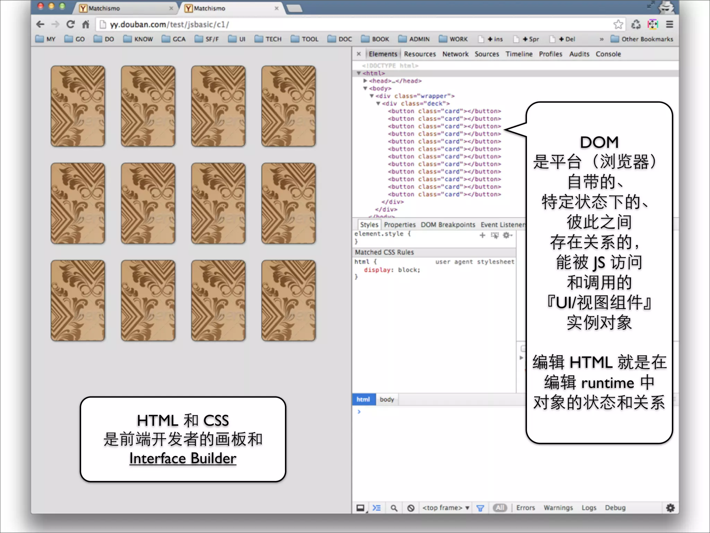The width and height of the screenshot is (710, 533).
Task: Open the Chrome hamburger menu
Action: pos(669,24)
